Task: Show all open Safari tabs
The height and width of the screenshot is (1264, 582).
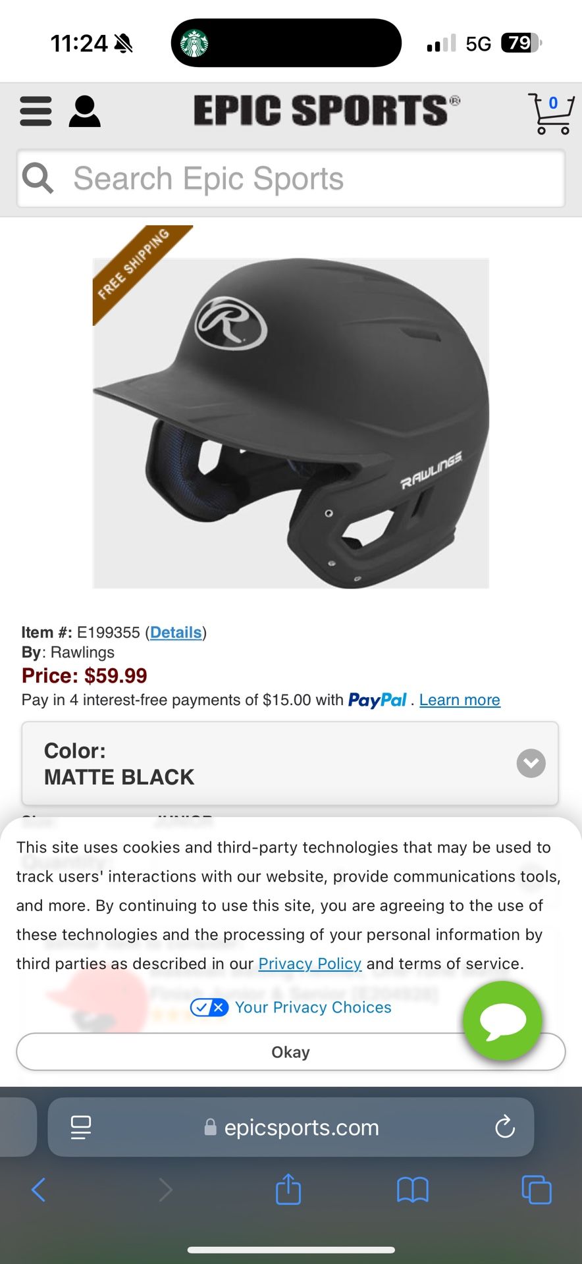Action: (537, 1190)
